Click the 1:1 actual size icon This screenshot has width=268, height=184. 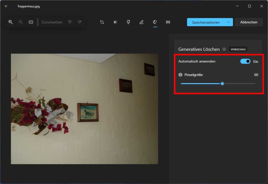coord(31,22)
